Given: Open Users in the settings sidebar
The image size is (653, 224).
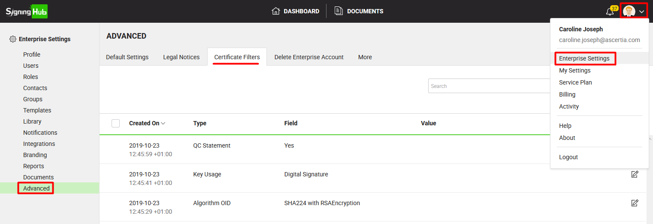Looking at the screenshot, I should pyautogui.click(x=31, y=66).
